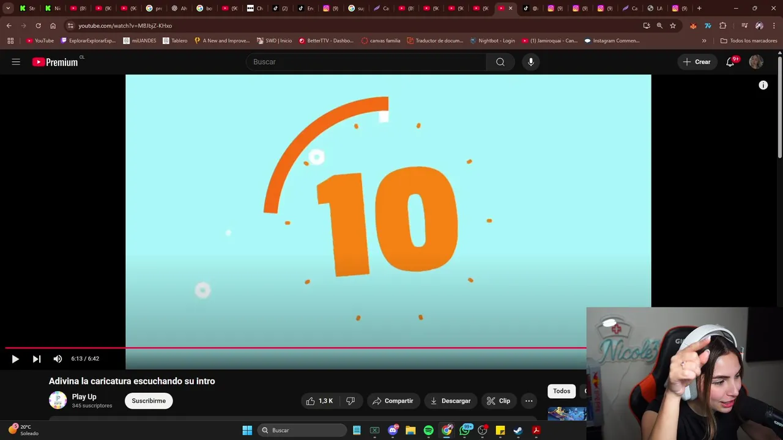The height and width of the screenshot is (440, 783).
Task: View site information in address bar
Action: [70, 26]
